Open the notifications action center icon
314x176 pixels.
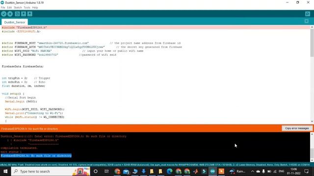[x=306, y=172]
